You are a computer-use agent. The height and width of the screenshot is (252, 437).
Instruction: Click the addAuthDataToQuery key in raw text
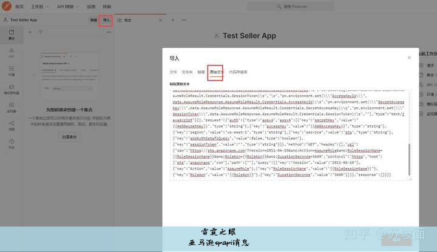[x=209, y=138]
